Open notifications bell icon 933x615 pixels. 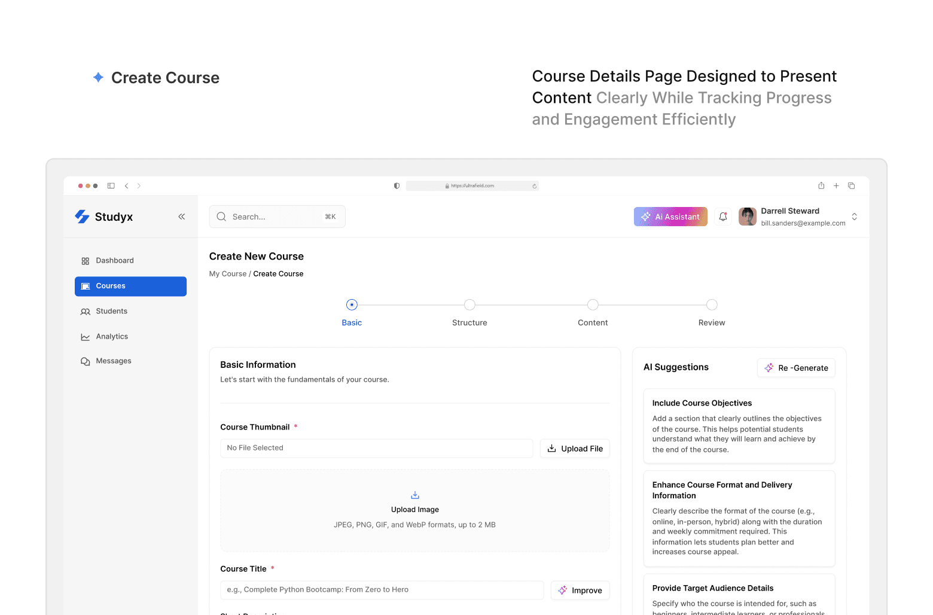[x=723, y=217]
